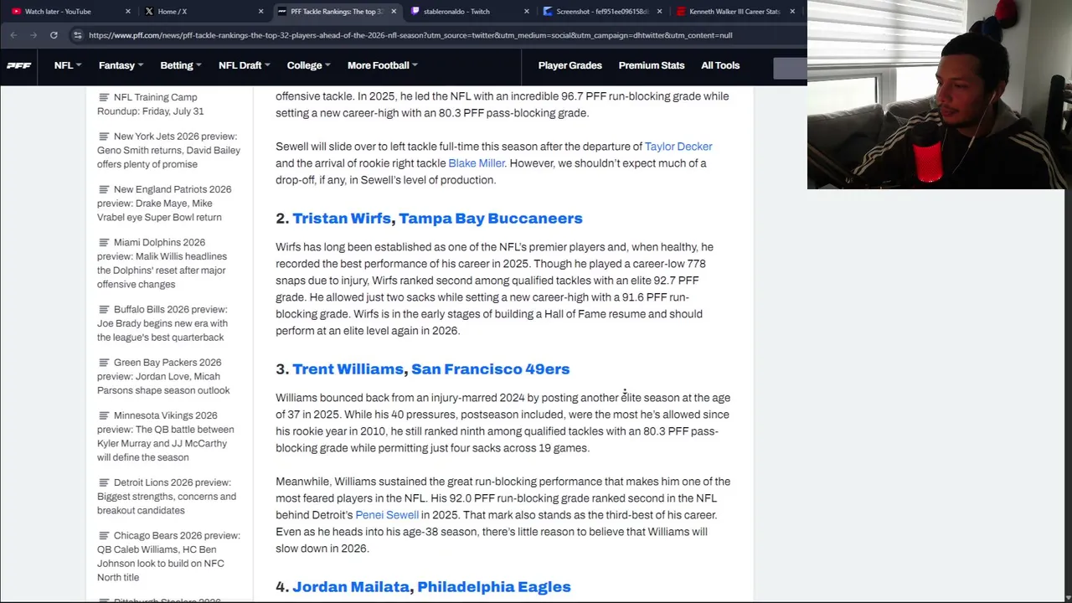Click article icon beside Buffalo Bills preview
Viewport: 1072px width, 603px height.
(104, 310)
